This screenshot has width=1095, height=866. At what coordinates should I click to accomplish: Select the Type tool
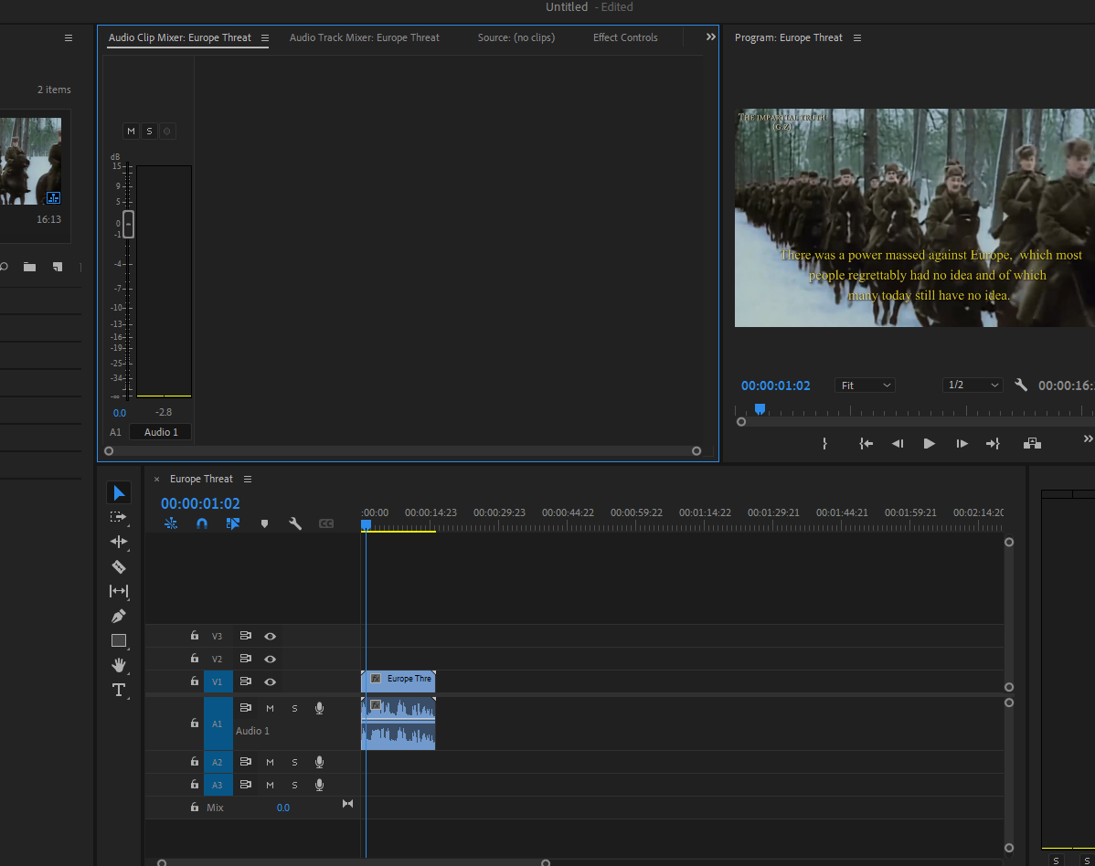coord(119,690)
